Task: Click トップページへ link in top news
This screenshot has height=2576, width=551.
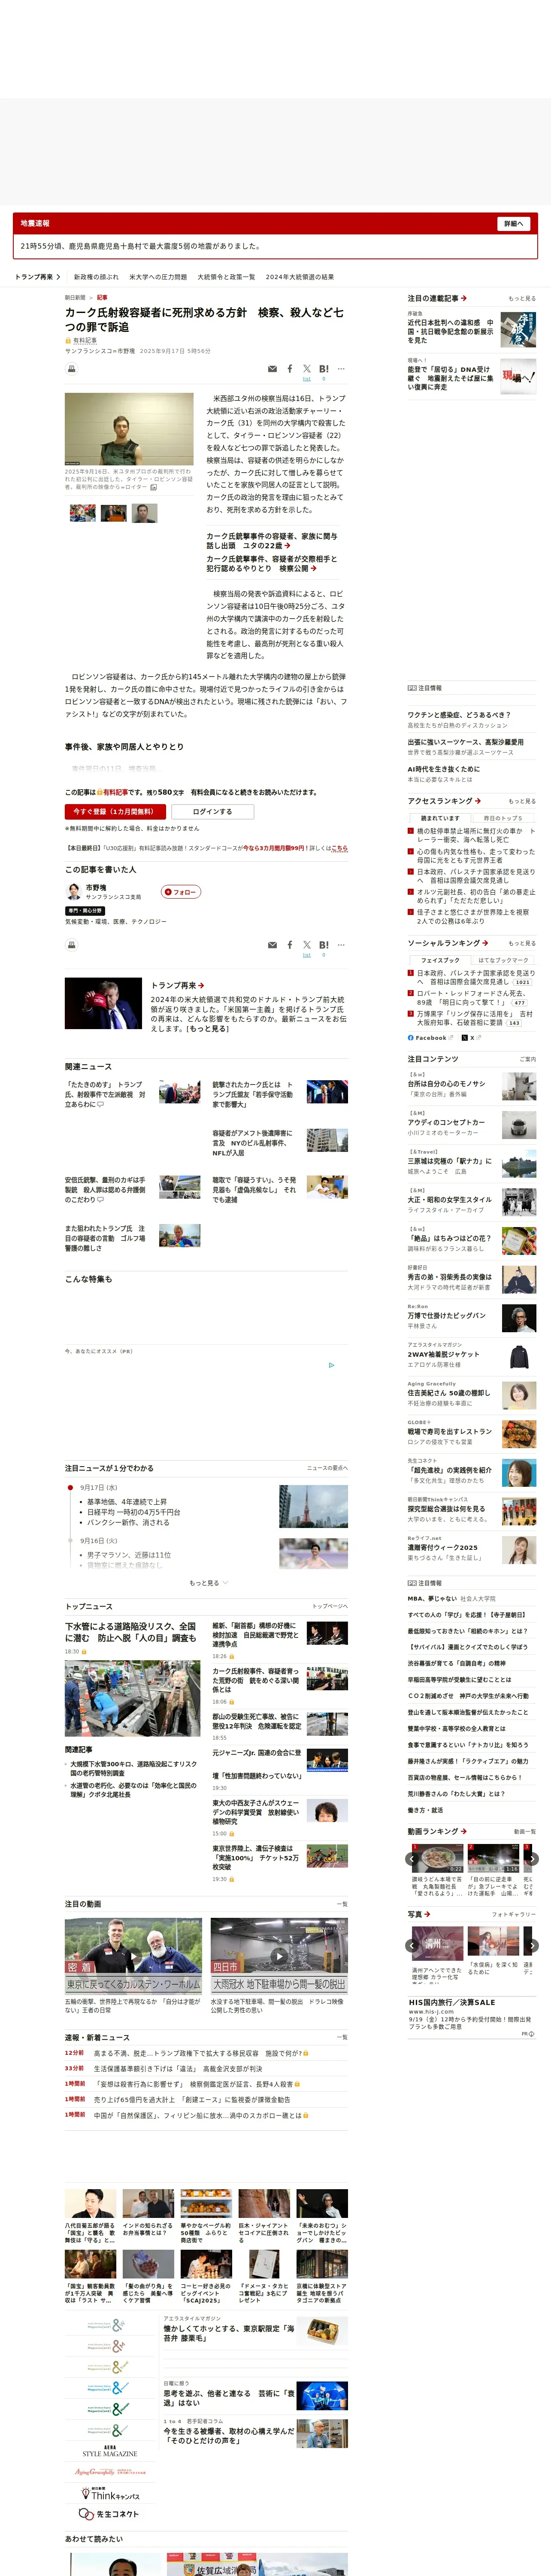Action: [330, 1606]
